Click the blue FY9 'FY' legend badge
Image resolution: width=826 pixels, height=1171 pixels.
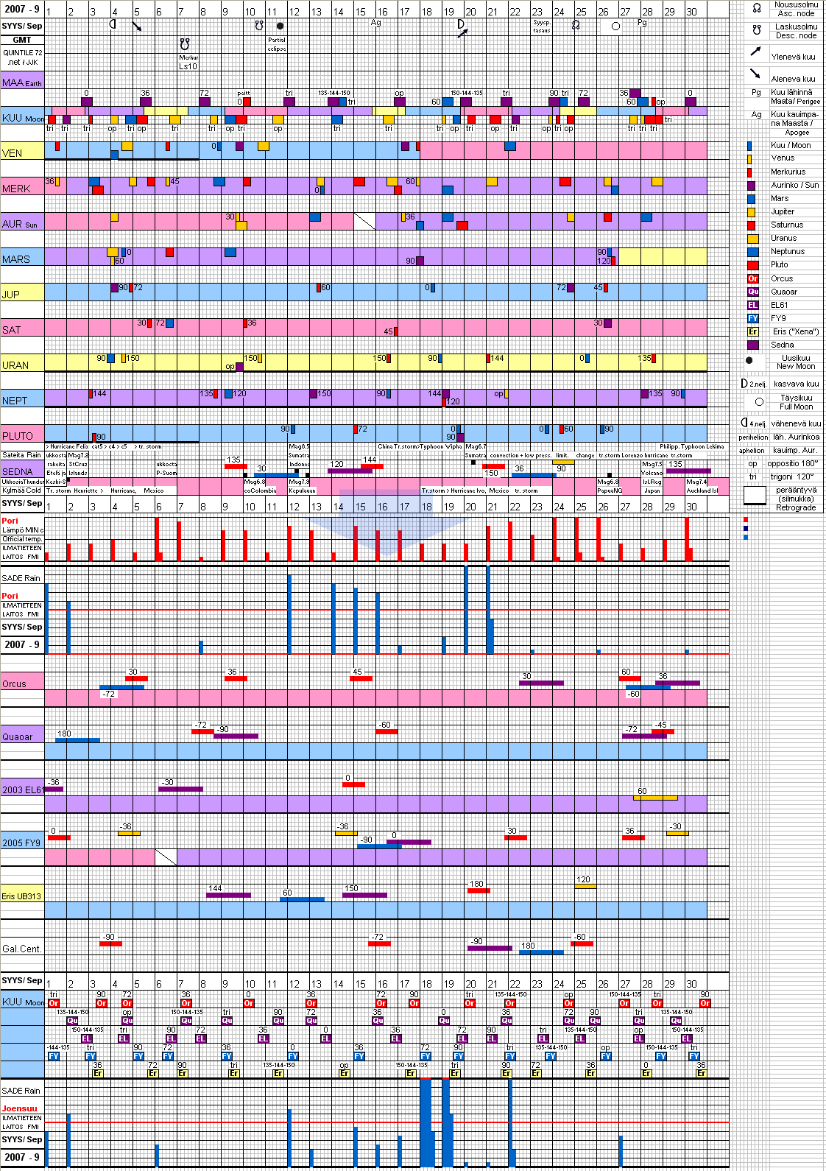[752, 318]
